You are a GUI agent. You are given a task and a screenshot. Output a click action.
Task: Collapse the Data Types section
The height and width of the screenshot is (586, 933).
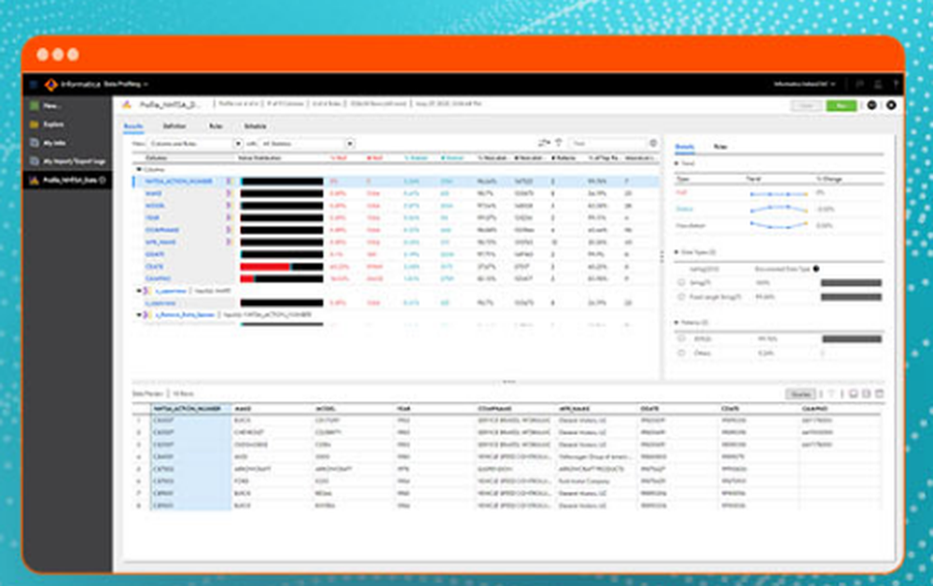pyautogui.click(x=676, y=252)
